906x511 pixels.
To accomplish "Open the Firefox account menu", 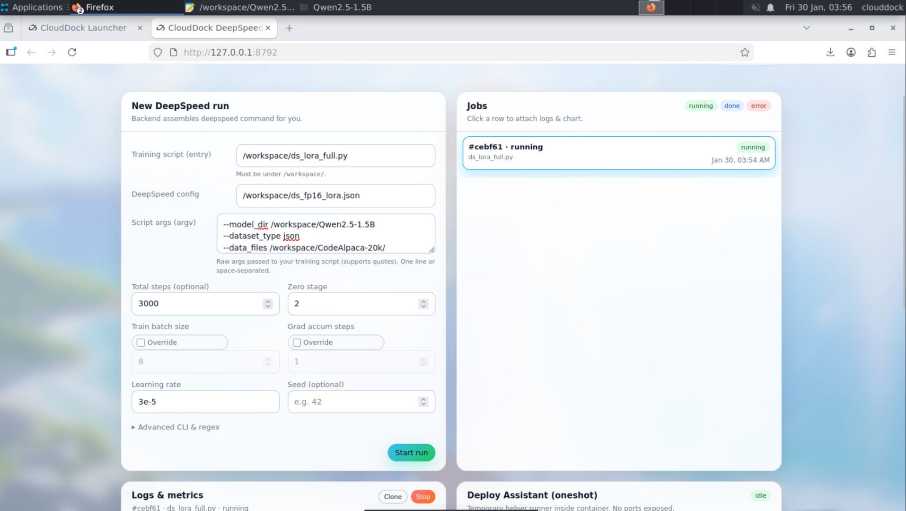I will coord(851,52).
